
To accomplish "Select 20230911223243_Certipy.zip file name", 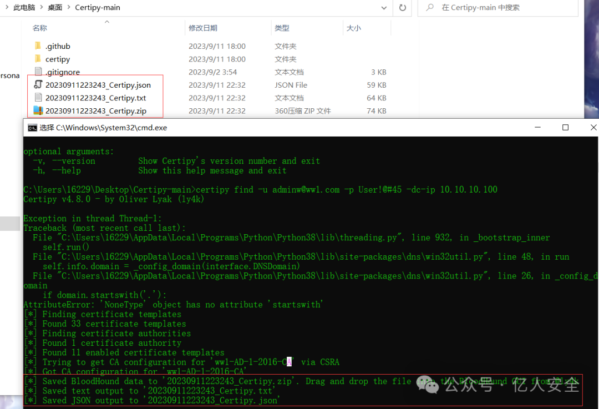I will (96, 111).
